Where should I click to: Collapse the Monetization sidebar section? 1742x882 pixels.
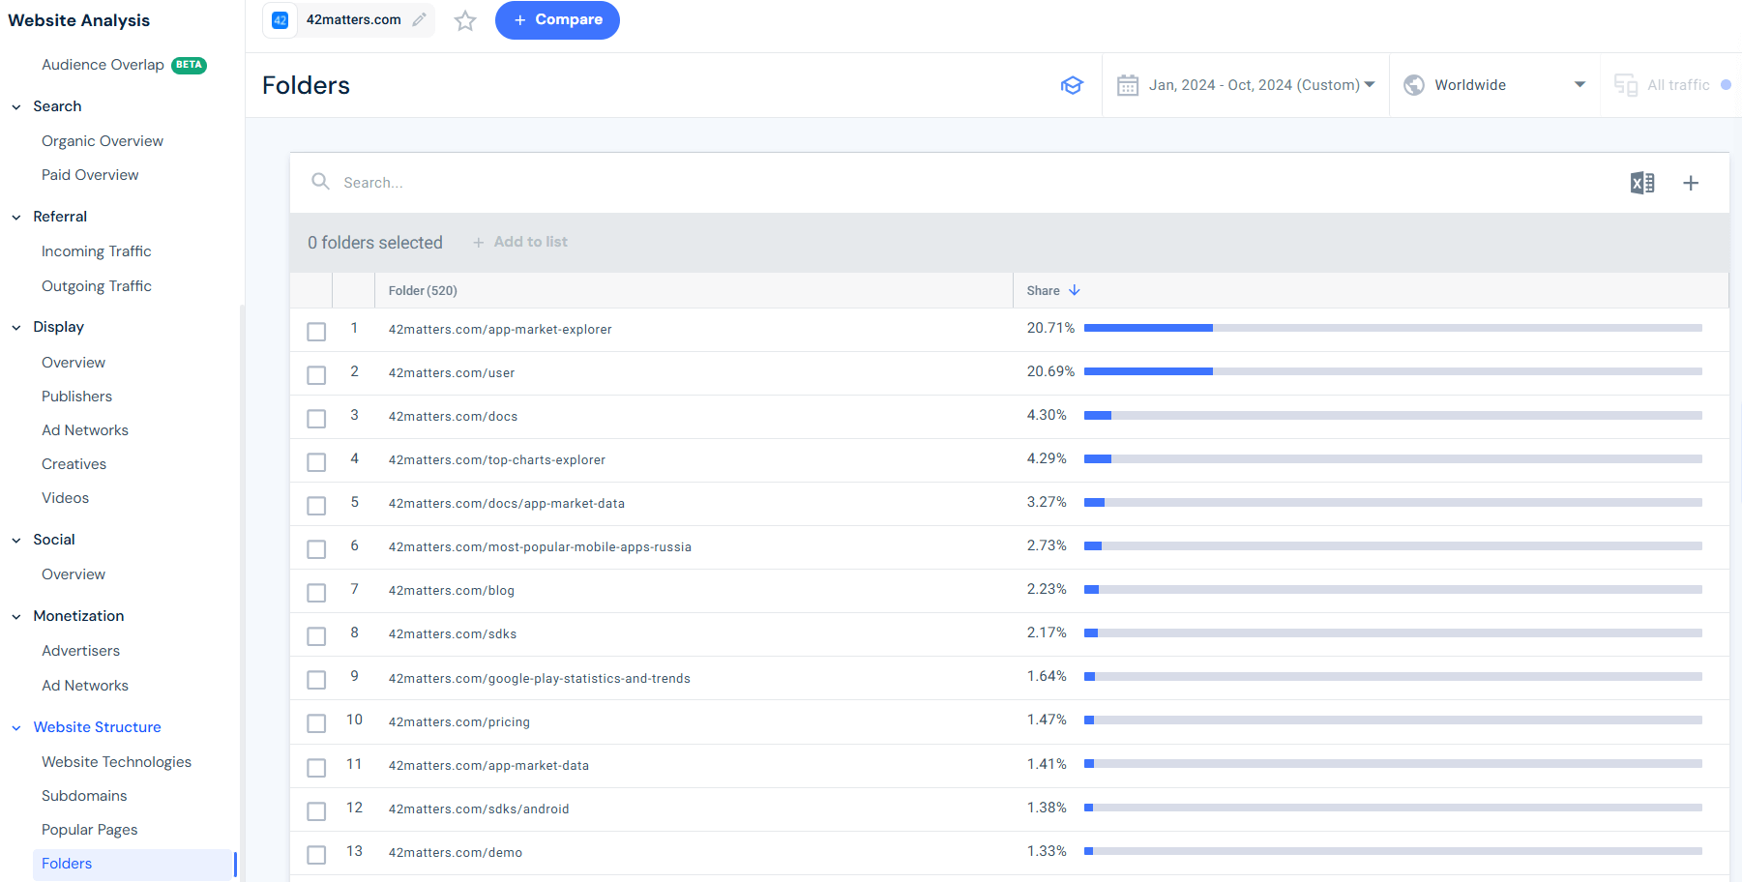tap(16, 617)
